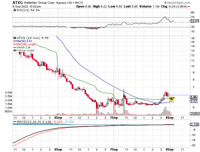This screenshot has width=200, height=152.
Task: Click the 209625 volume tag on right axis
Action: [195, 114]
